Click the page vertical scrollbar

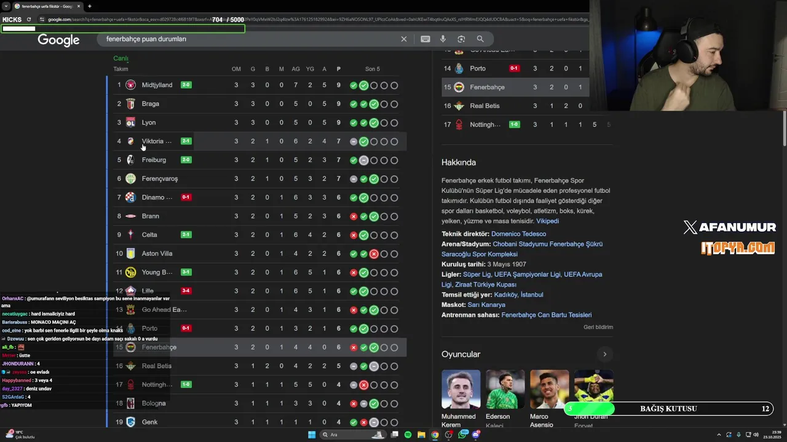[x=784, y=127]
